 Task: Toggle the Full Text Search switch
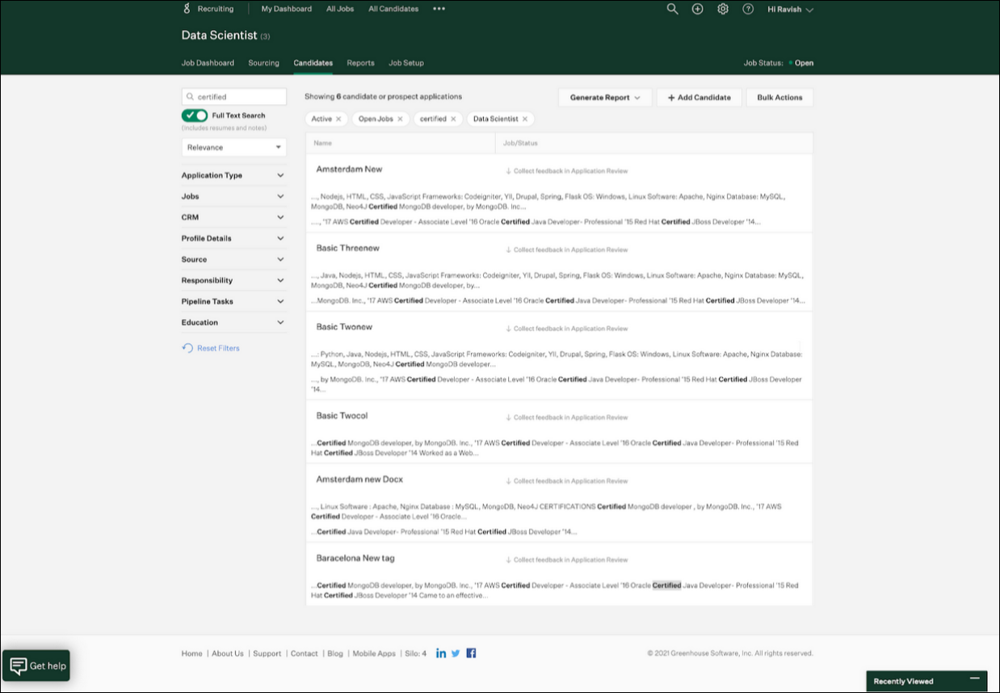pos(195,115)
